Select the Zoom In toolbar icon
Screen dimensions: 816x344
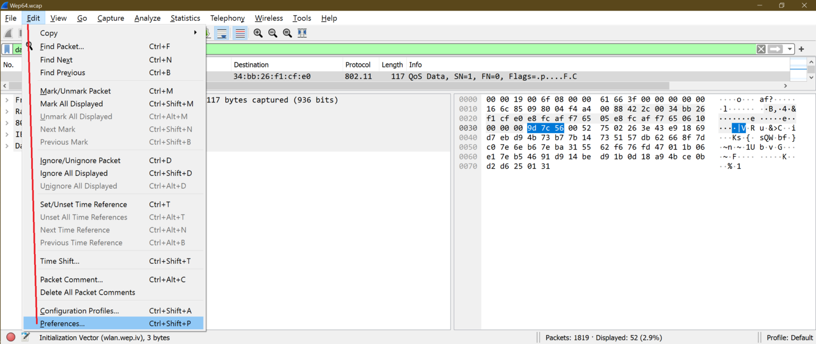tap(258, 33)
